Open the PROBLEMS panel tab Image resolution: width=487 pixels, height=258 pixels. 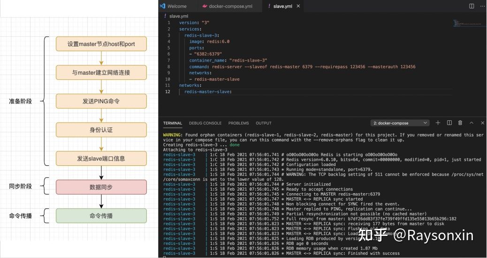[238, 123]
